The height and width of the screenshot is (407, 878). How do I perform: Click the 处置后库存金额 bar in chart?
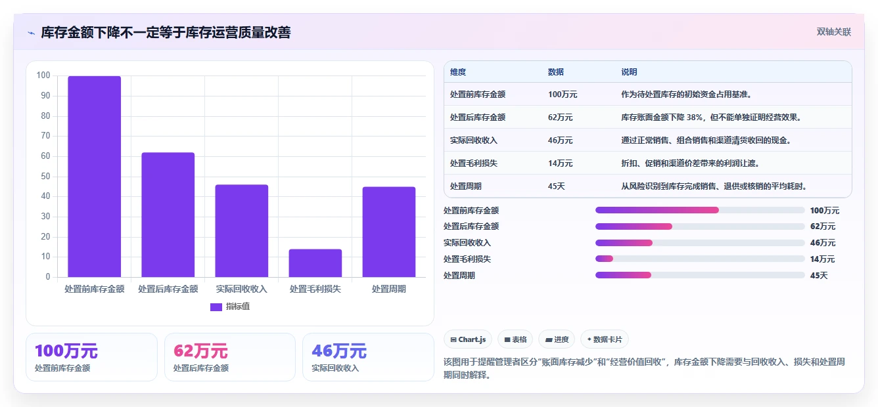tap(168, 215)
